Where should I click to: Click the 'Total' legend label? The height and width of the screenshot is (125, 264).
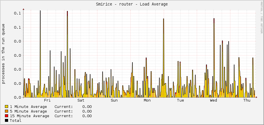pos(15,120)
